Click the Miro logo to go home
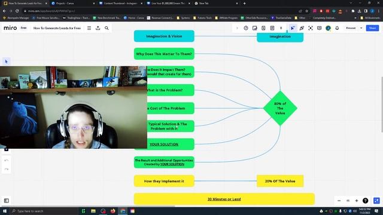This screenshot has height=215, width=383. pyautogui.click(x=10, y=28)
